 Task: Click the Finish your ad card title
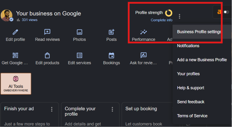click(x=19, y=109)
